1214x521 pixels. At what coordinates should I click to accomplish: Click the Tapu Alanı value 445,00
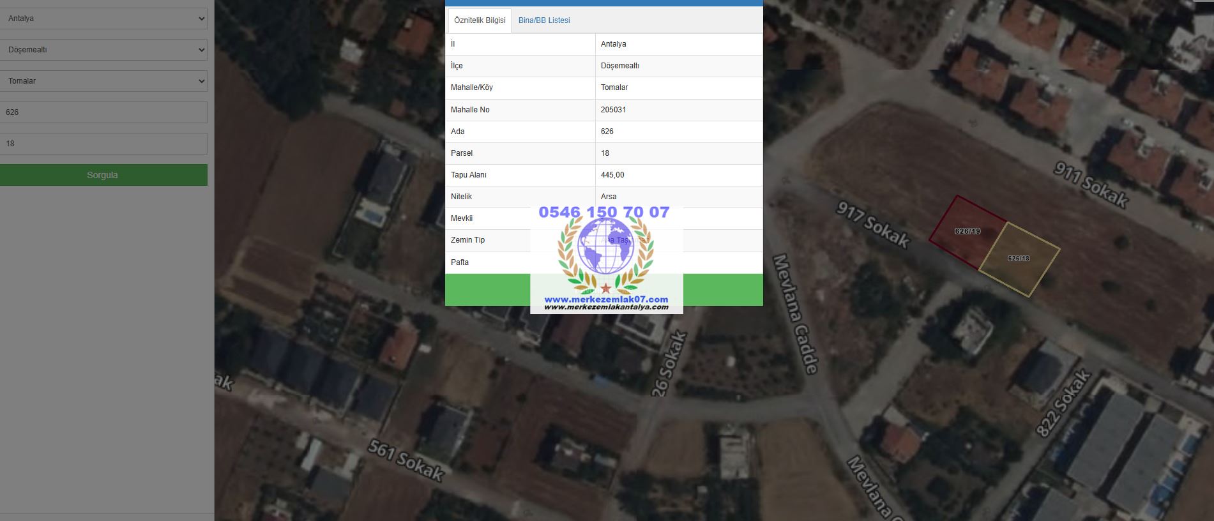point(612,175)
